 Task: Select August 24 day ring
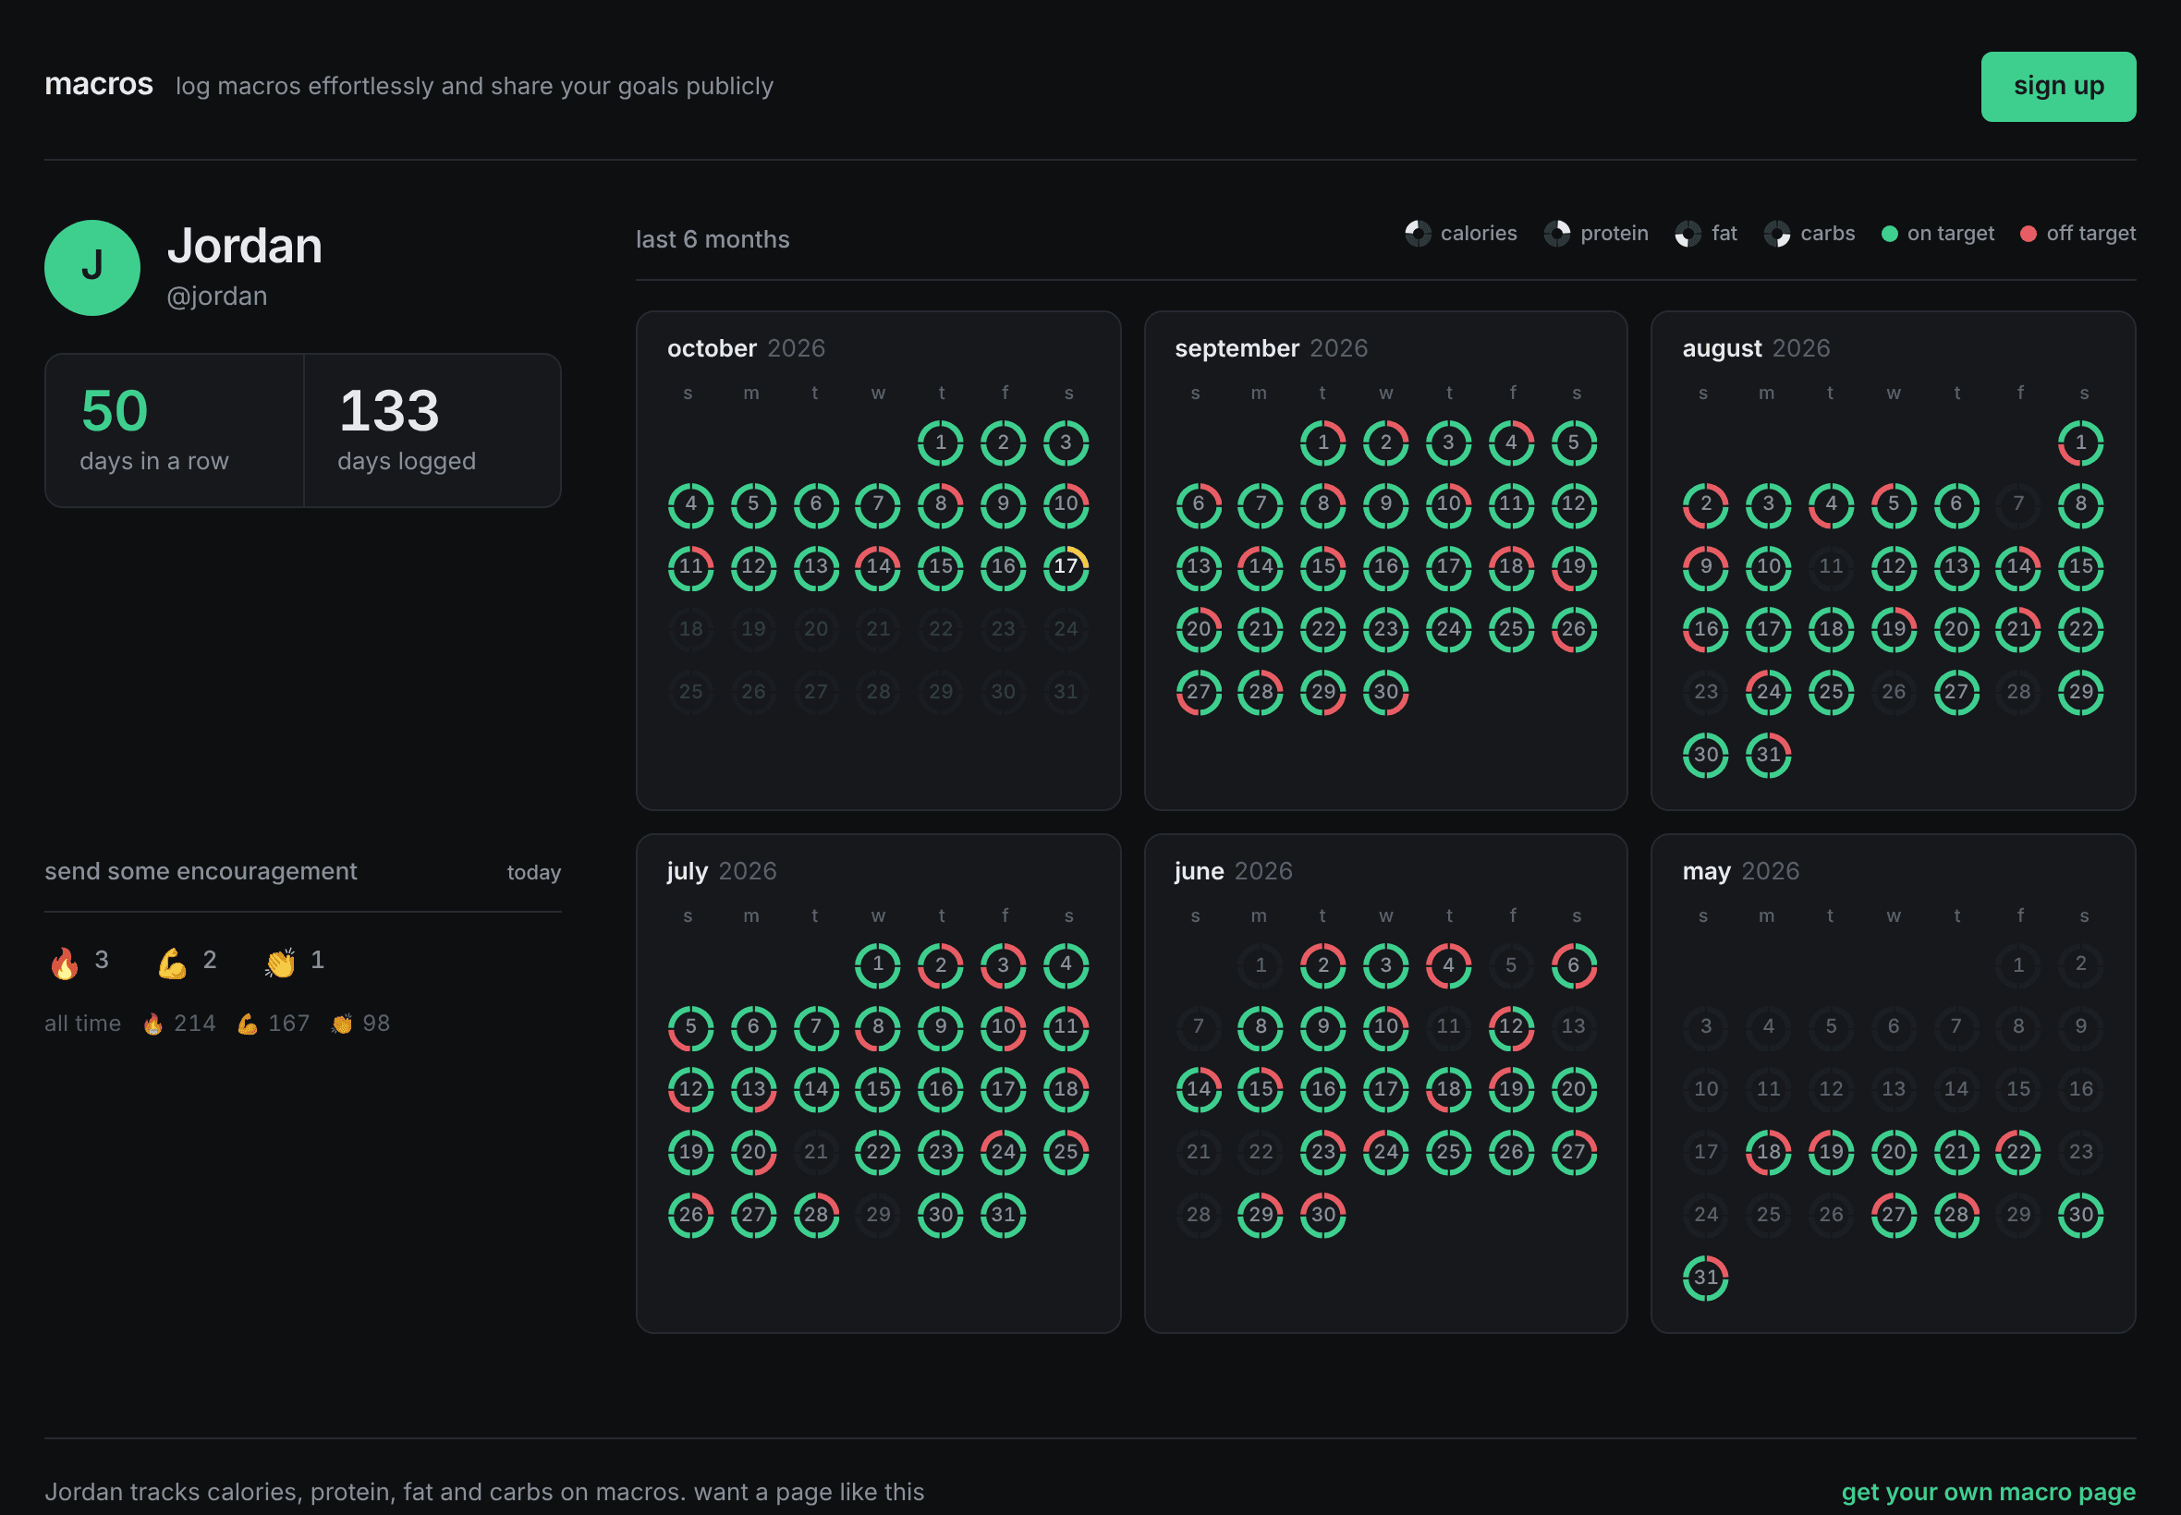pyautogui.click(x=1768, y=692)
